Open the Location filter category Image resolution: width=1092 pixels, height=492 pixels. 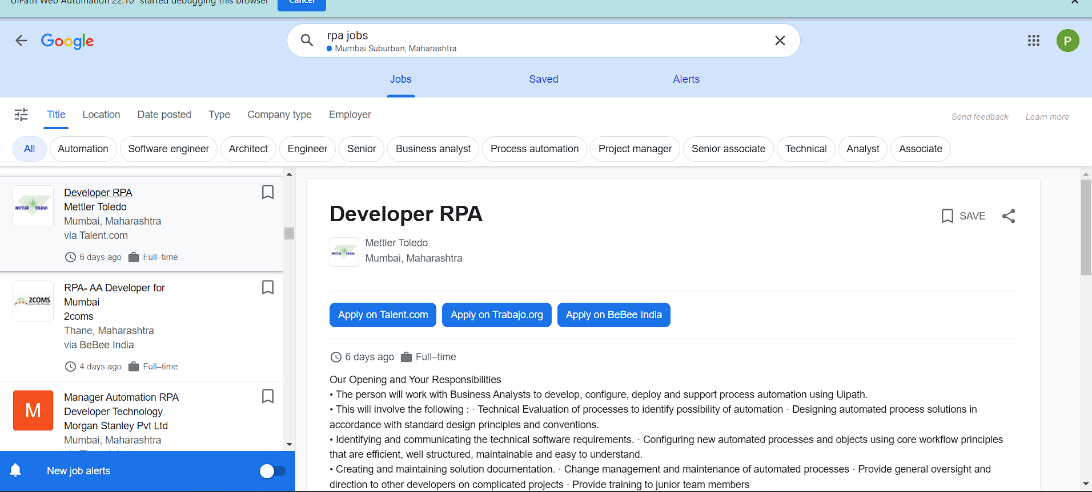102,115
